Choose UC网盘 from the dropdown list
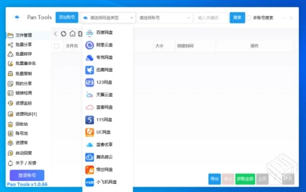This screenshot has height=192, width=306. (x=108, y=132)
